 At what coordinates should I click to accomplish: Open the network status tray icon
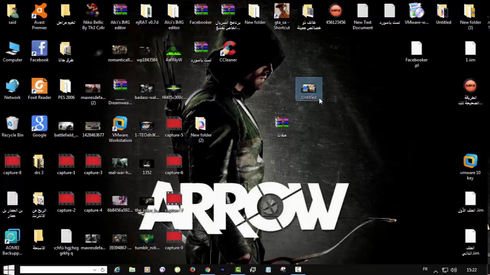[x=445, y=270]
